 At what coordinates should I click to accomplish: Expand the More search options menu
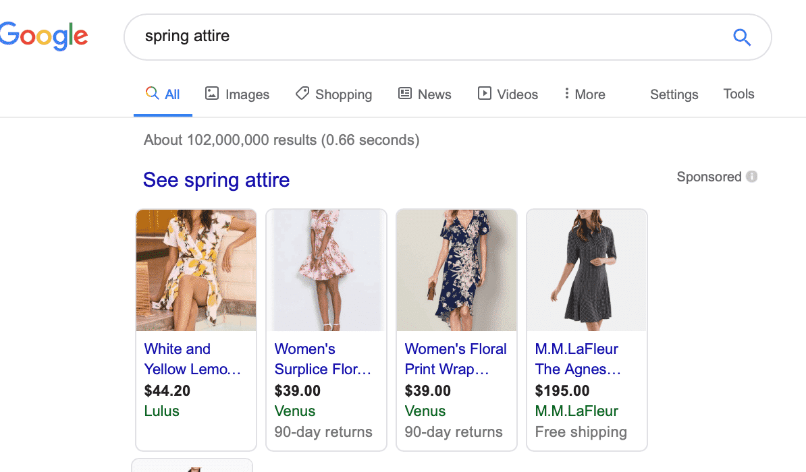585,94
